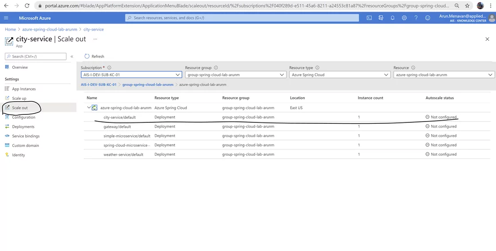
Task: Open the Chrome three-dot menu
Action: click(x=490, y=6)
